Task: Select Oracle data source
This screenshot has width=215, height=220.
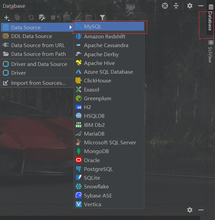Action: (x=109, y=160)
